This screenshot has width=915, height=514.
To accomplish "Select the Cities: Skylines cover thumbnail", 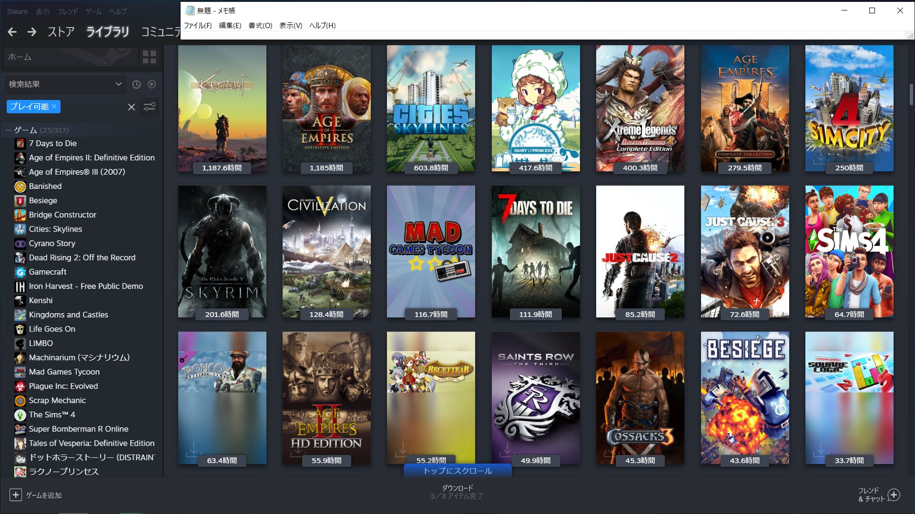I will [431, 109].
